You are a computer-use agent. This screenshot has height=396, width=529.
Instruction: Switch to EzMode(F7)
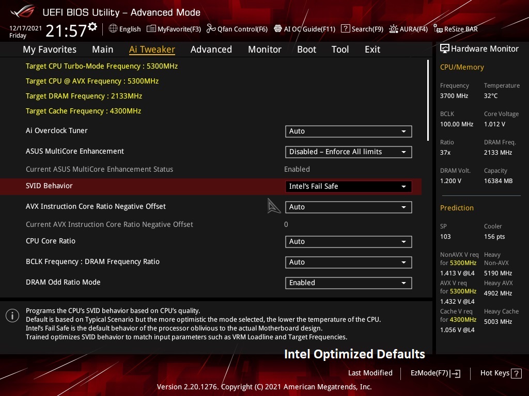click(435, 373)
